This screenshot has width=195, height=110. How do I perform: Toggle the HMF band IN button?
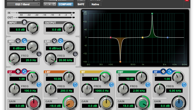(148, 84)
